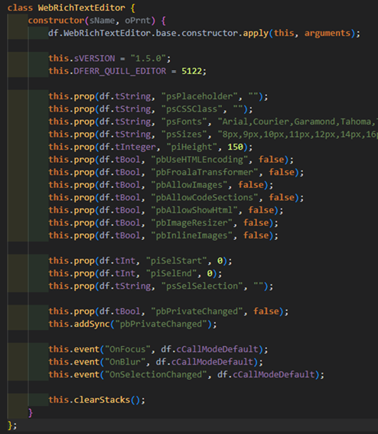
Task: Click "pbPrivateChanged" in the addSync call
Action: point(161,324)
